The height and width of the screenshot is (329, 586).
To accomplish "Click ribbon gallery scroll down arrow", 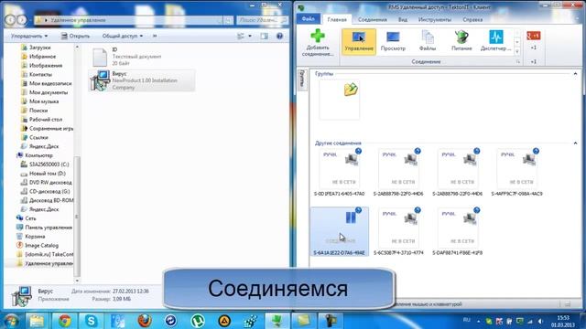I will [517, 42].
